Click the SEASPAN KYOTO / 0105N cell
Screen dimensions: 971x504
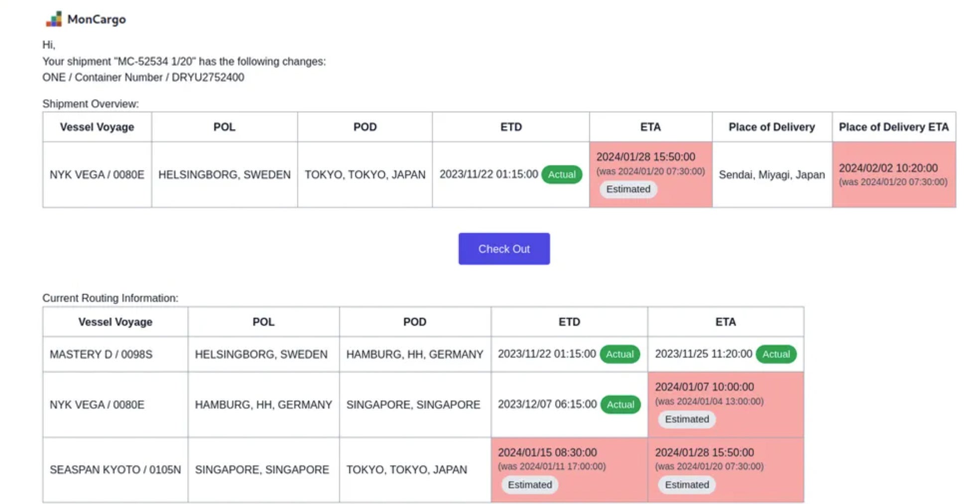(x=115, y=470)
